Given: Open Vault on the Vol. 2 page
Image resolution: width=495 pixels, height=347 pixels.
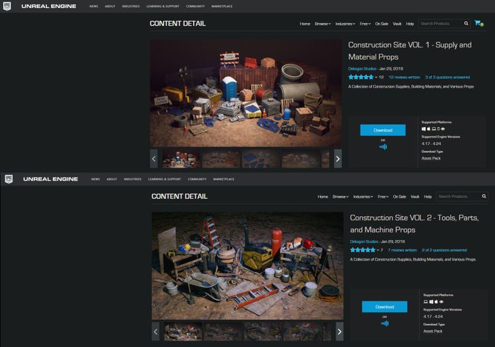Looking at the screenshot, I should (415, 197).
